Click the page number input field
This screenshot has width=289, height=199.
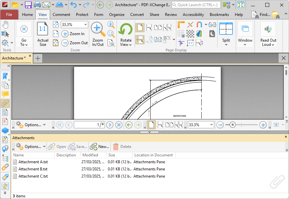tap(89, 125)
